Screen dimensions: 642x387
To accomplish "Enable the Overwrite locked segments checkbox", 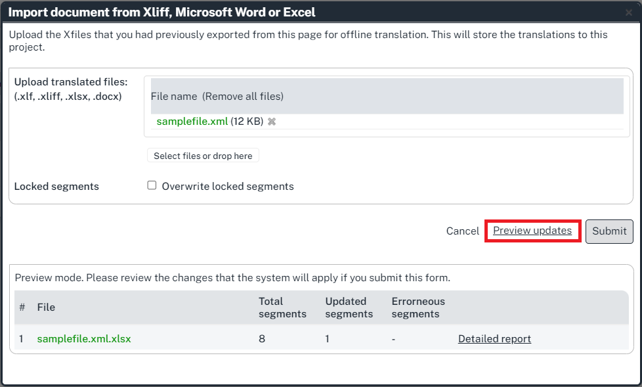I will coord(152,186).
